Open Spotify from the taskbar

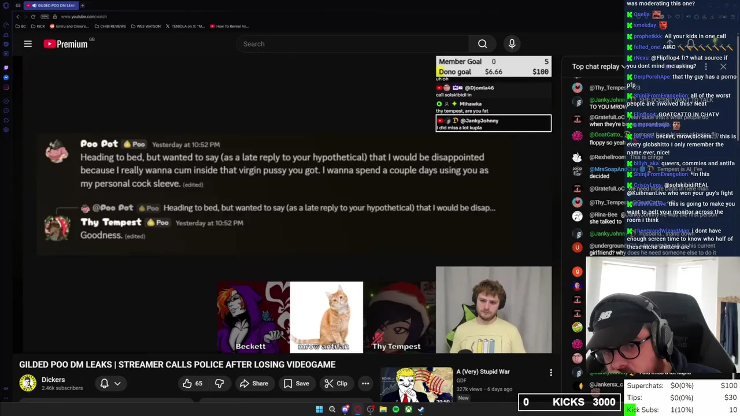click(x=395, y=410)
